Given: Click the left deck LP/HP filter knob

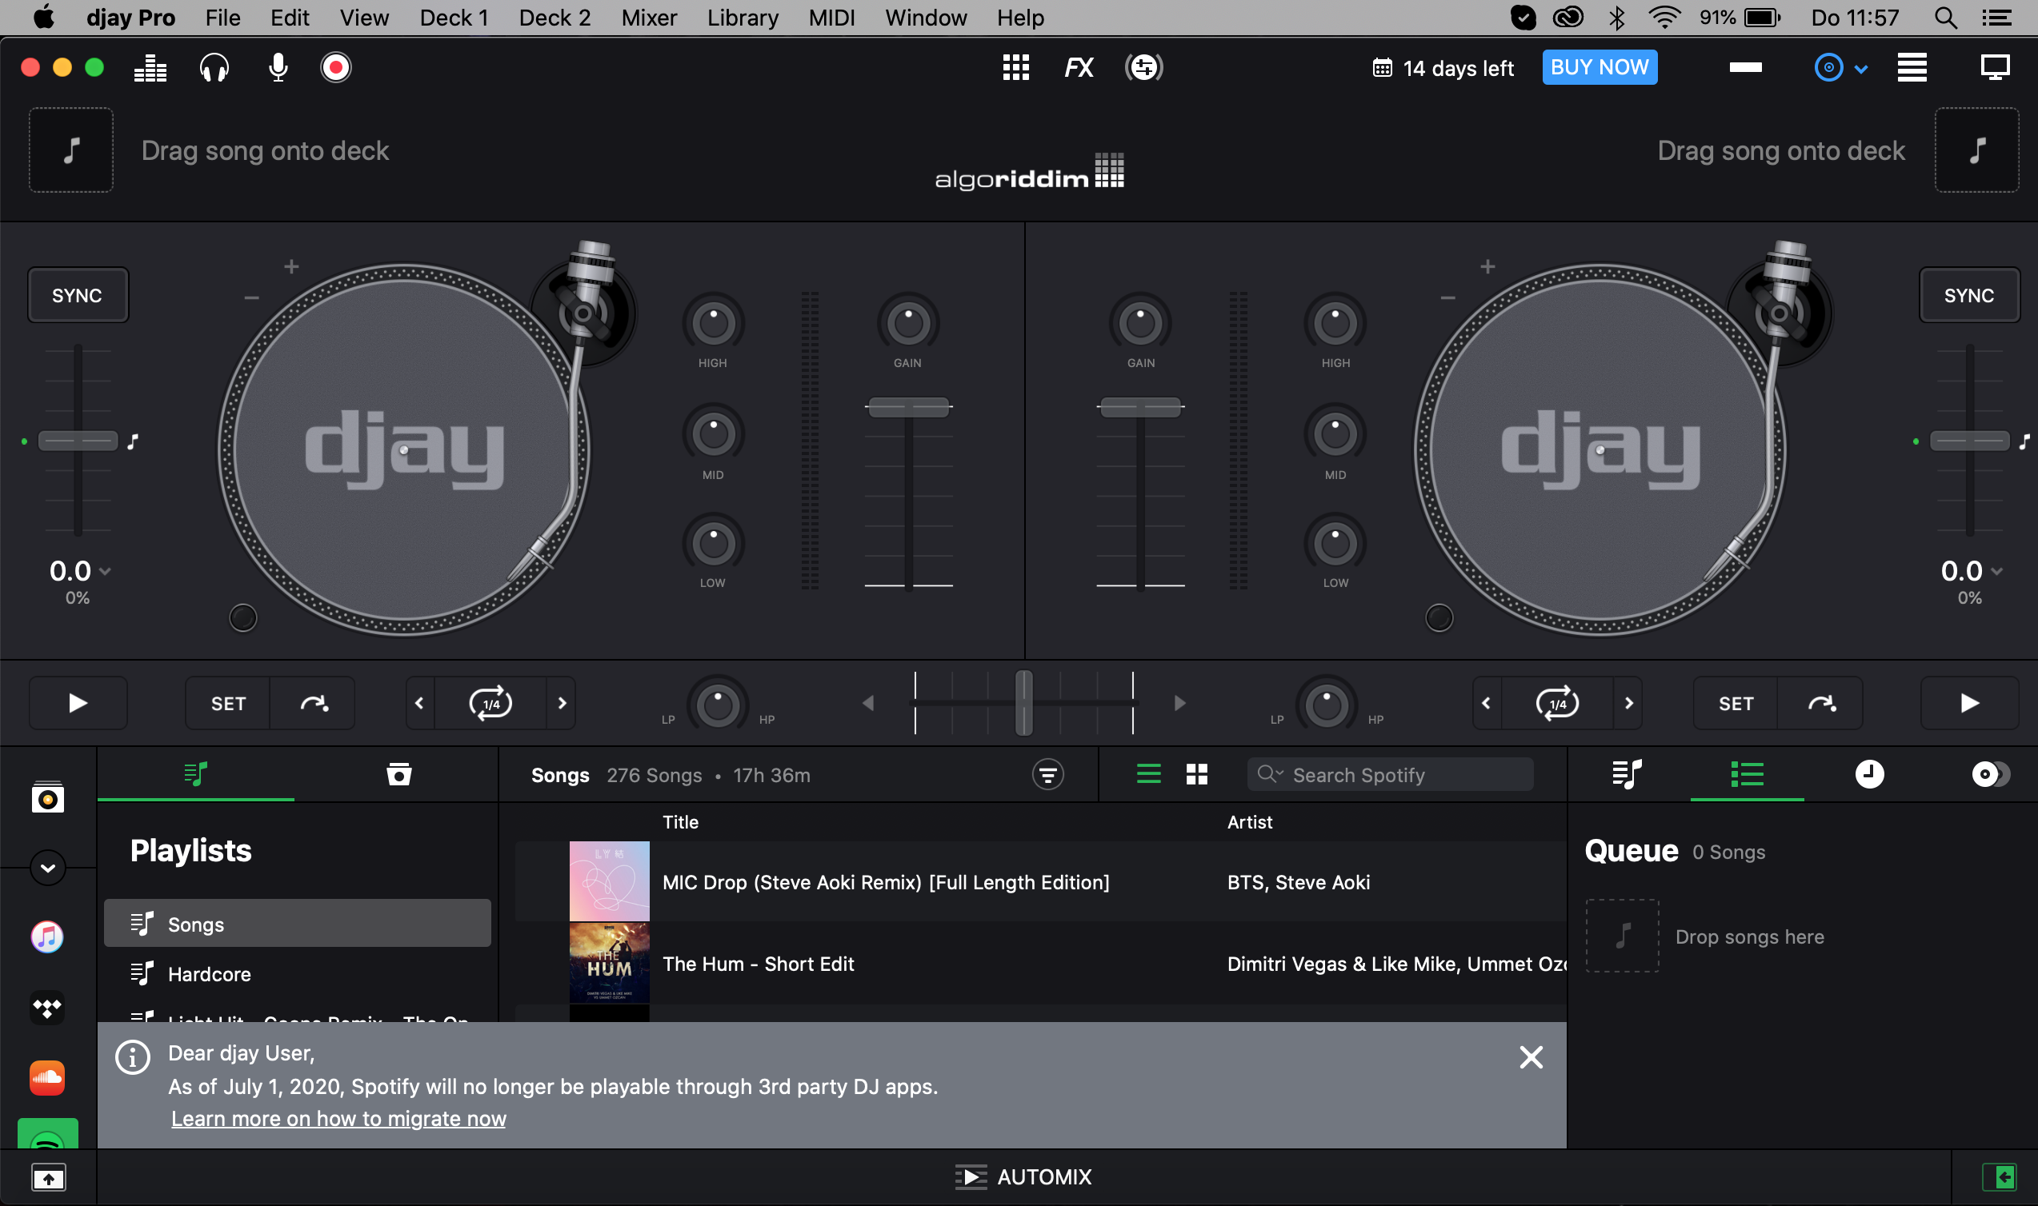Looking at the screenshot, I should pyautogui.click(x=717, y=705).
